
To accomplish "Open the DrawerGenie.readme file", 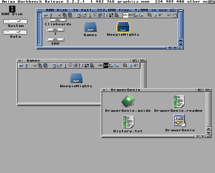I will coord(178,101).
